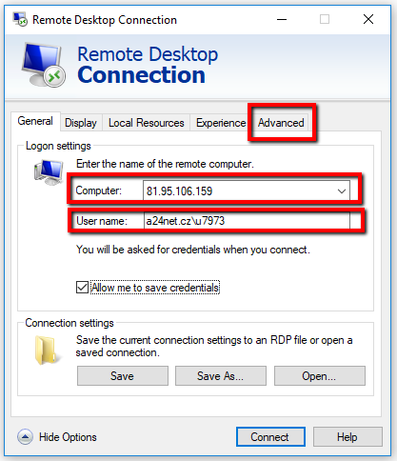
Task: Open the Local Resources tab
Action: coord(147,123)
